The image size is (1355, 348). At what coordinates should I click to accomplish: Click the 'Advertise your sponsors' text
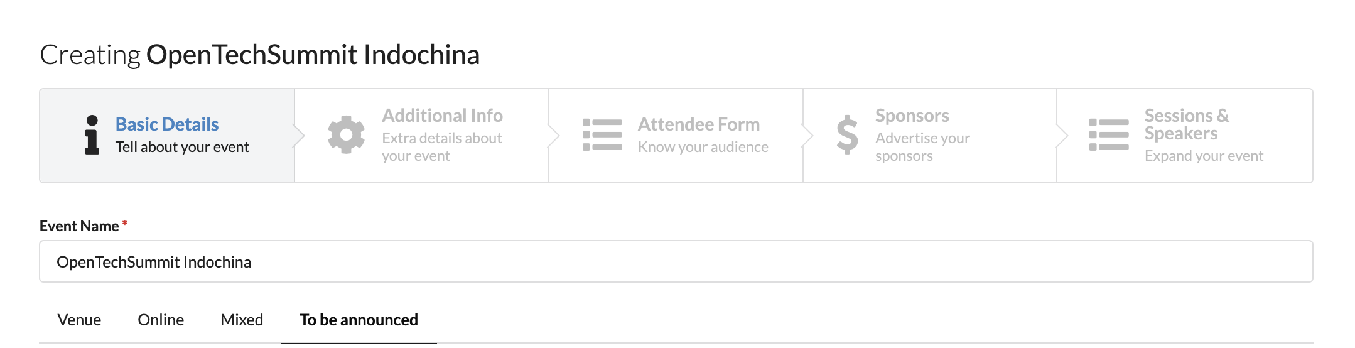point(922,147)
